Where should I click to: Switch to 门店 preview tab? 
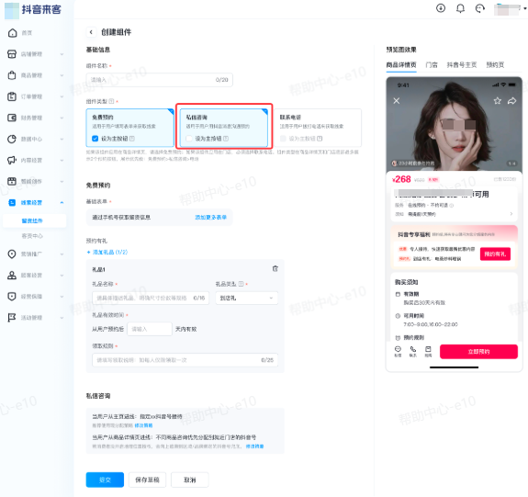click(x=432, y=65)
